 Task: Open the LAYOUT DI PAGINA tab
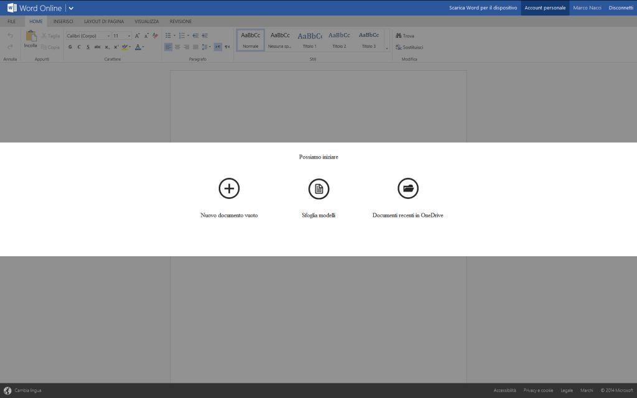(x=104, y=22)
